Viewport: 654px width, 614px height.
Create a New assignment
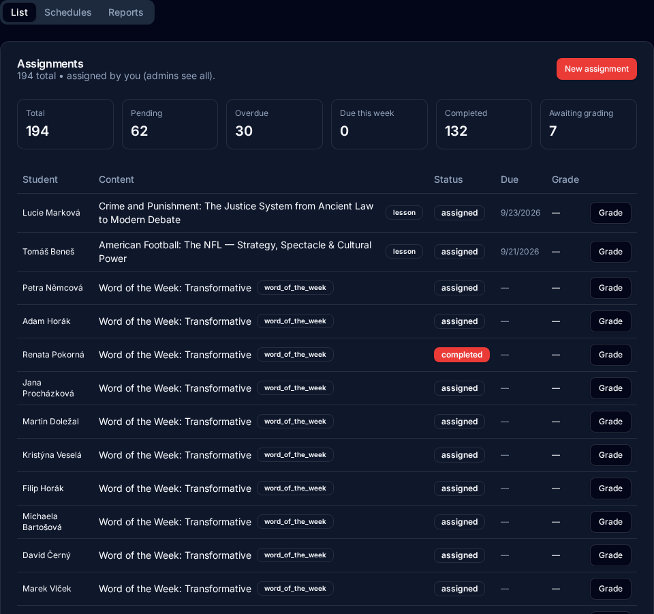(597, 69)
